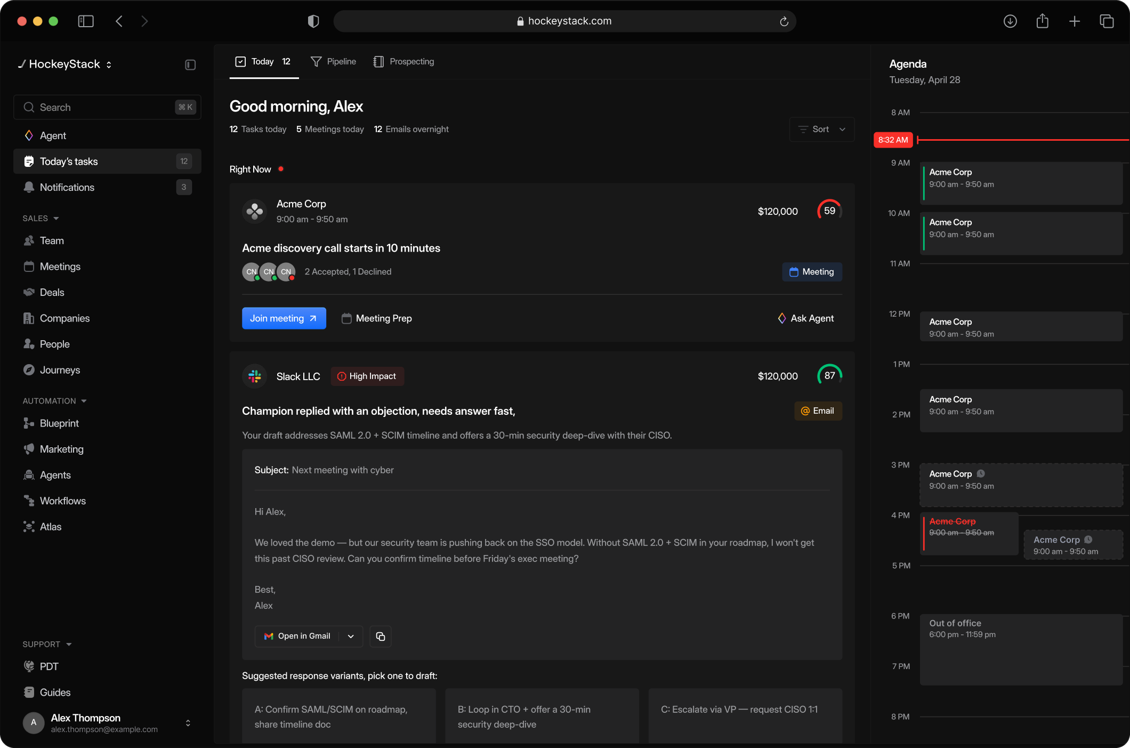Switch to the Pipeline tab
The width and height of the screenshot is (1130, 748).
334,62
